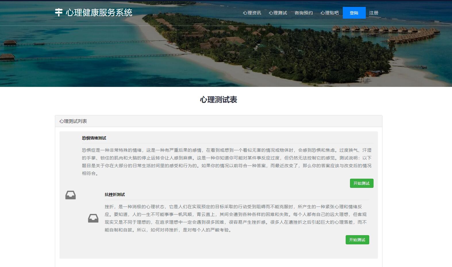Click the 注册 link in the header

coord(374,13)
